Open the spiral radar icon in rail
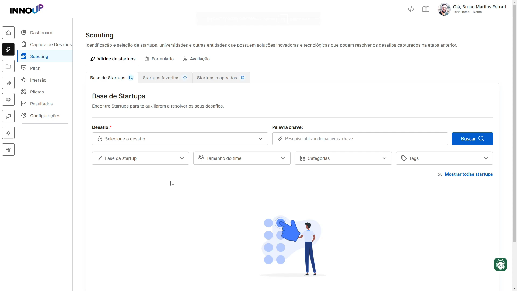Screen dimensions: 517x291 click(8, 83)
